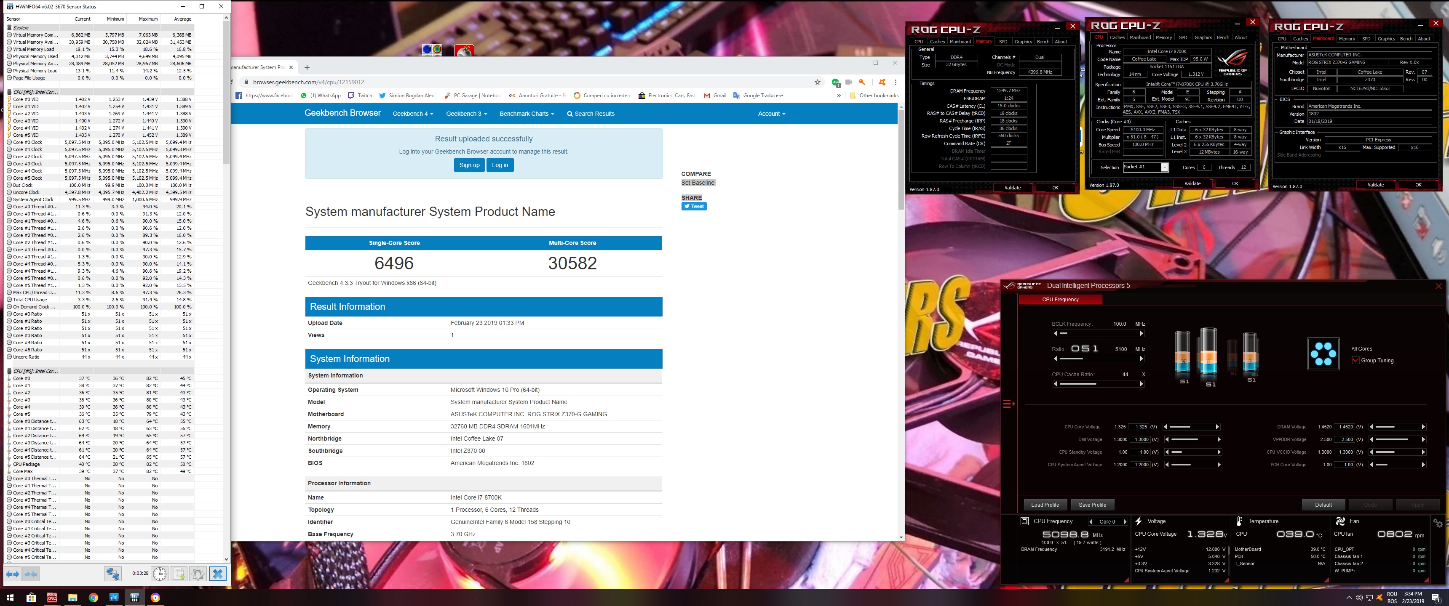Open ROG CPU-Z taskbar icon
The image size is (1449, 606).
click(52, 598)
